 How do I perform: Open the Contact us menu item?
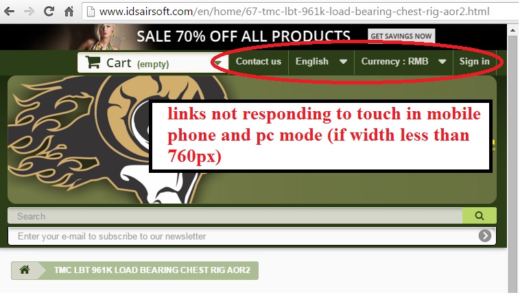[259, 62]
